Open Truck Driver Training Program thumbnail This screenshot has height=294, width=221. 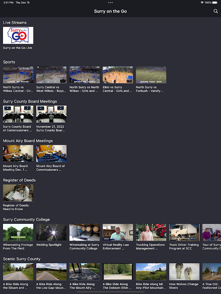coord(185,232)
